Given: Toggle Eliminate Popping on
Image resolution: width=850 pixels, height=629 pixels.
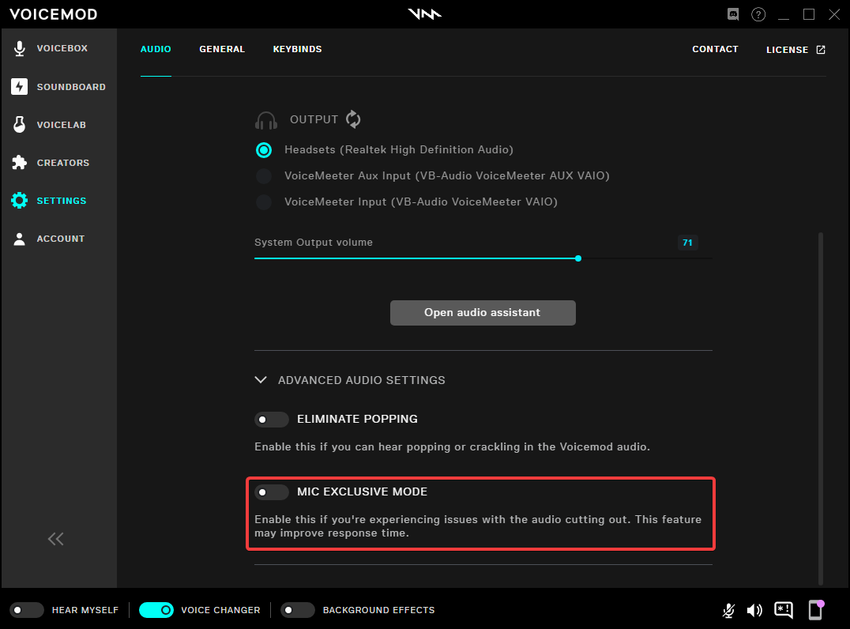Looking at the screenshot, I should 272,419.
